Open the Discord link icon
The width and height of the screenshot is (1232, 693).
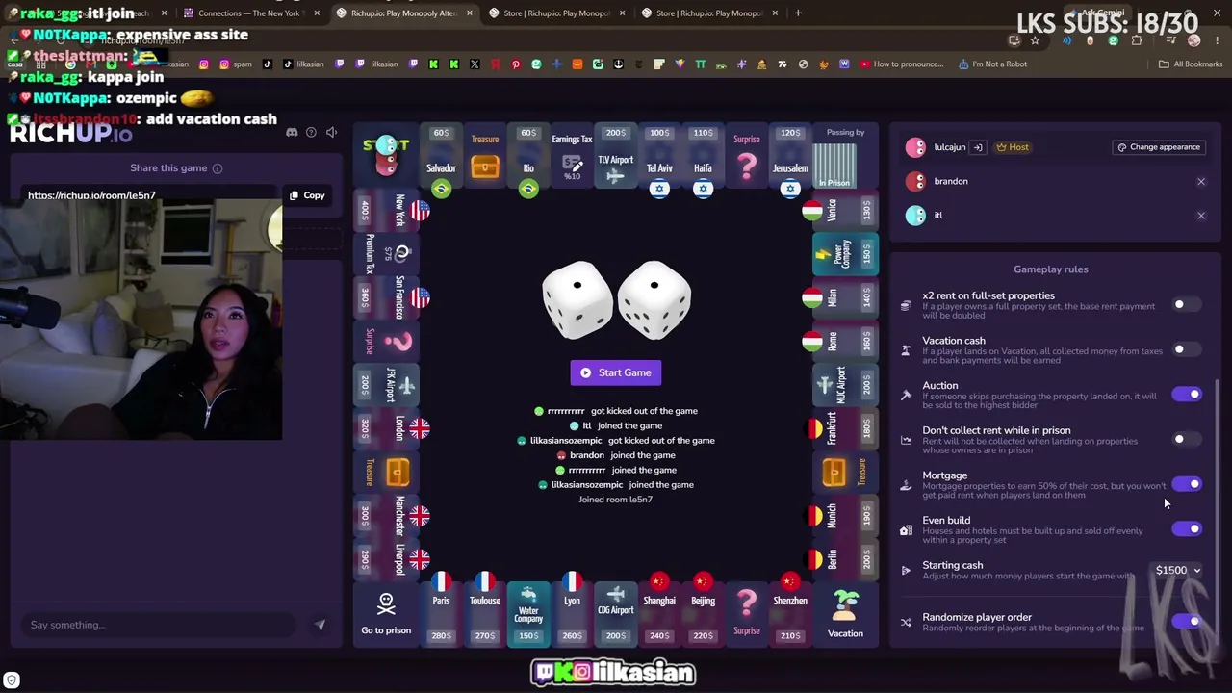(292, 132)
